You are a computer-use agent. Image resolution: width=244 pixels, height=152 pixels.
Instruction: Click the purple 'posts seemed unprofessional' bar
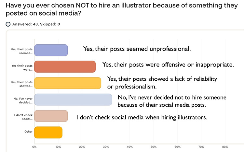[x=51, y=50]
